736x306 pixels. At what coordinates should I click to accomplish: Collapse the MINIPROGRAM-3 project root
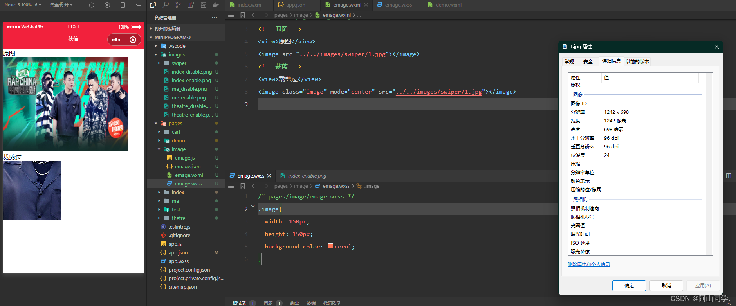pos(186,37)
